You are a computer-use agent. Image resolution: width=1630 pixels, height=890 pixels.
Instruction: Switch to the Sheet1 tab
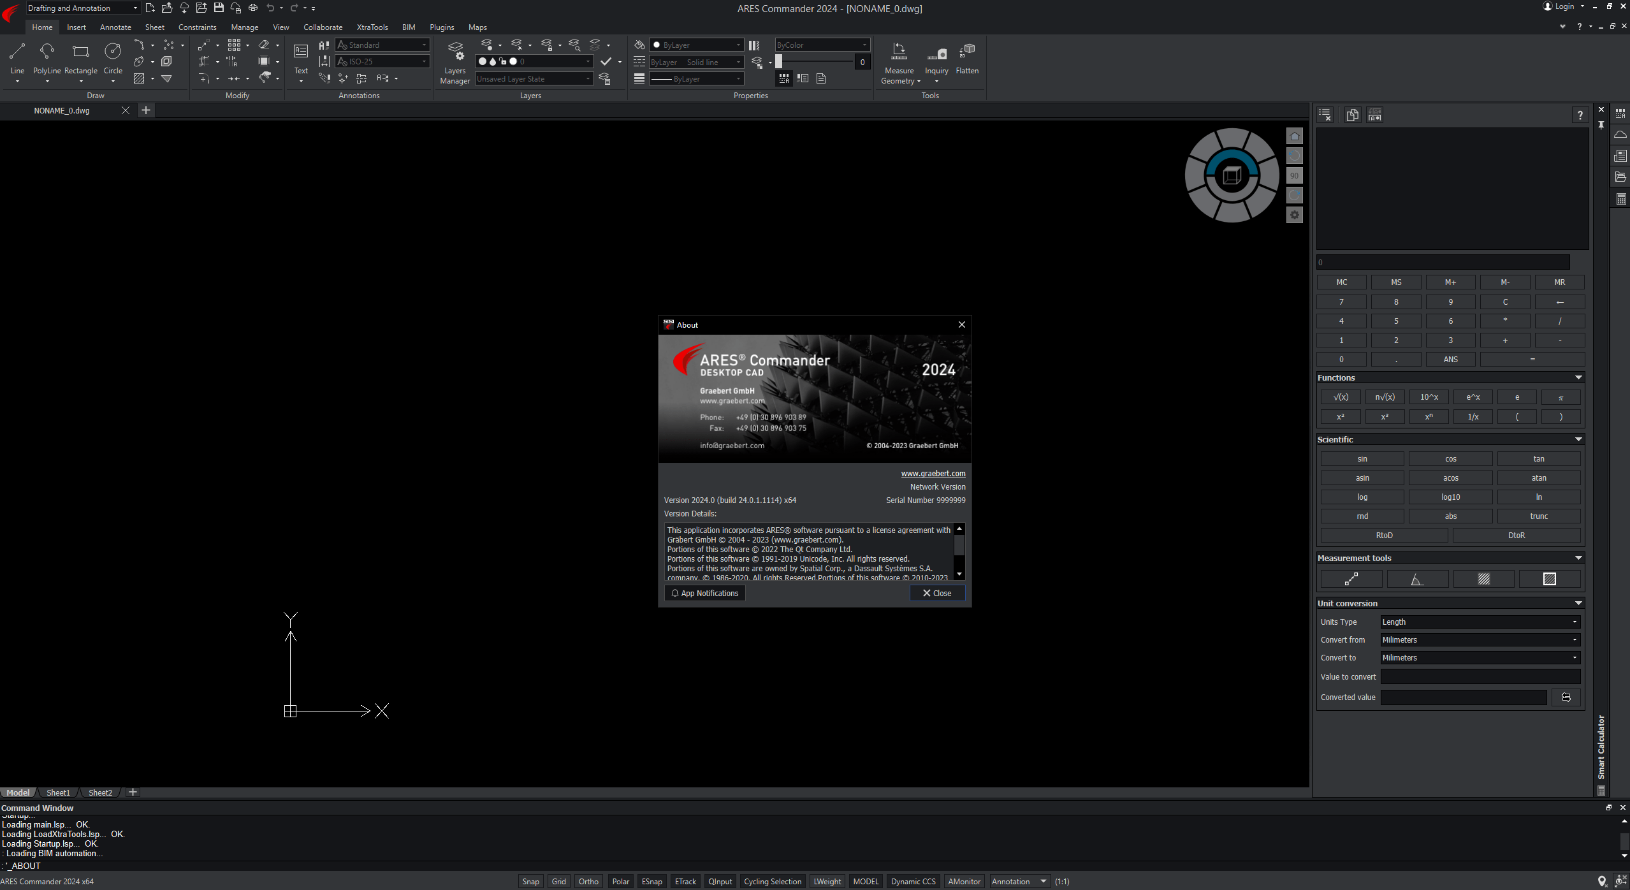coord(58,792)
